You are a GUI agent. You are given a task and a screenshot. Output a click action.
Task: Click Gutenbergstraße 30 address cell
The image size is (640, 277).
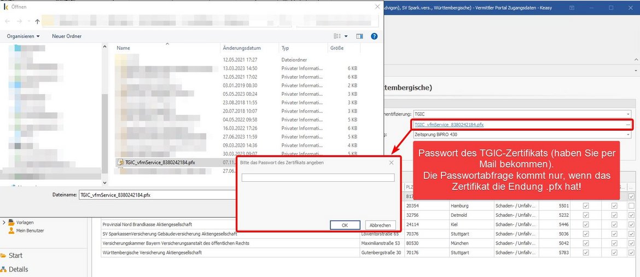[x=381, y=252]
